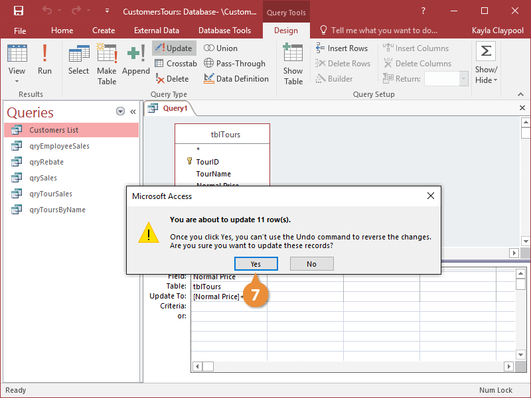Image resolution: width=531 pixels, height=398 pixels.
Task: Click the View datasheet icon
Action: 17,53
